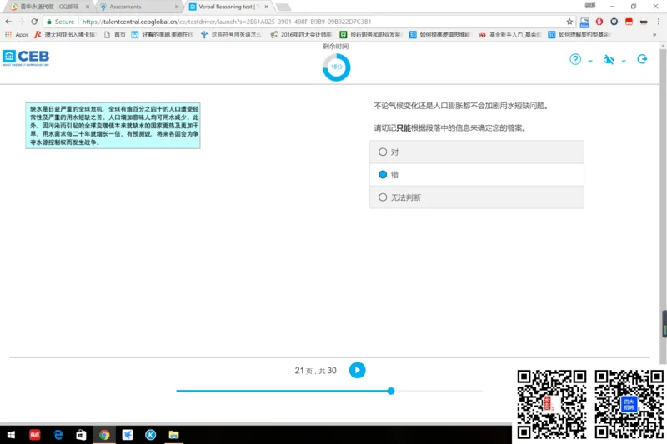The height and width of the screenshot is (444, 667).
Task: Open the 首页 bookmark
Action: (x=115, y=35)
